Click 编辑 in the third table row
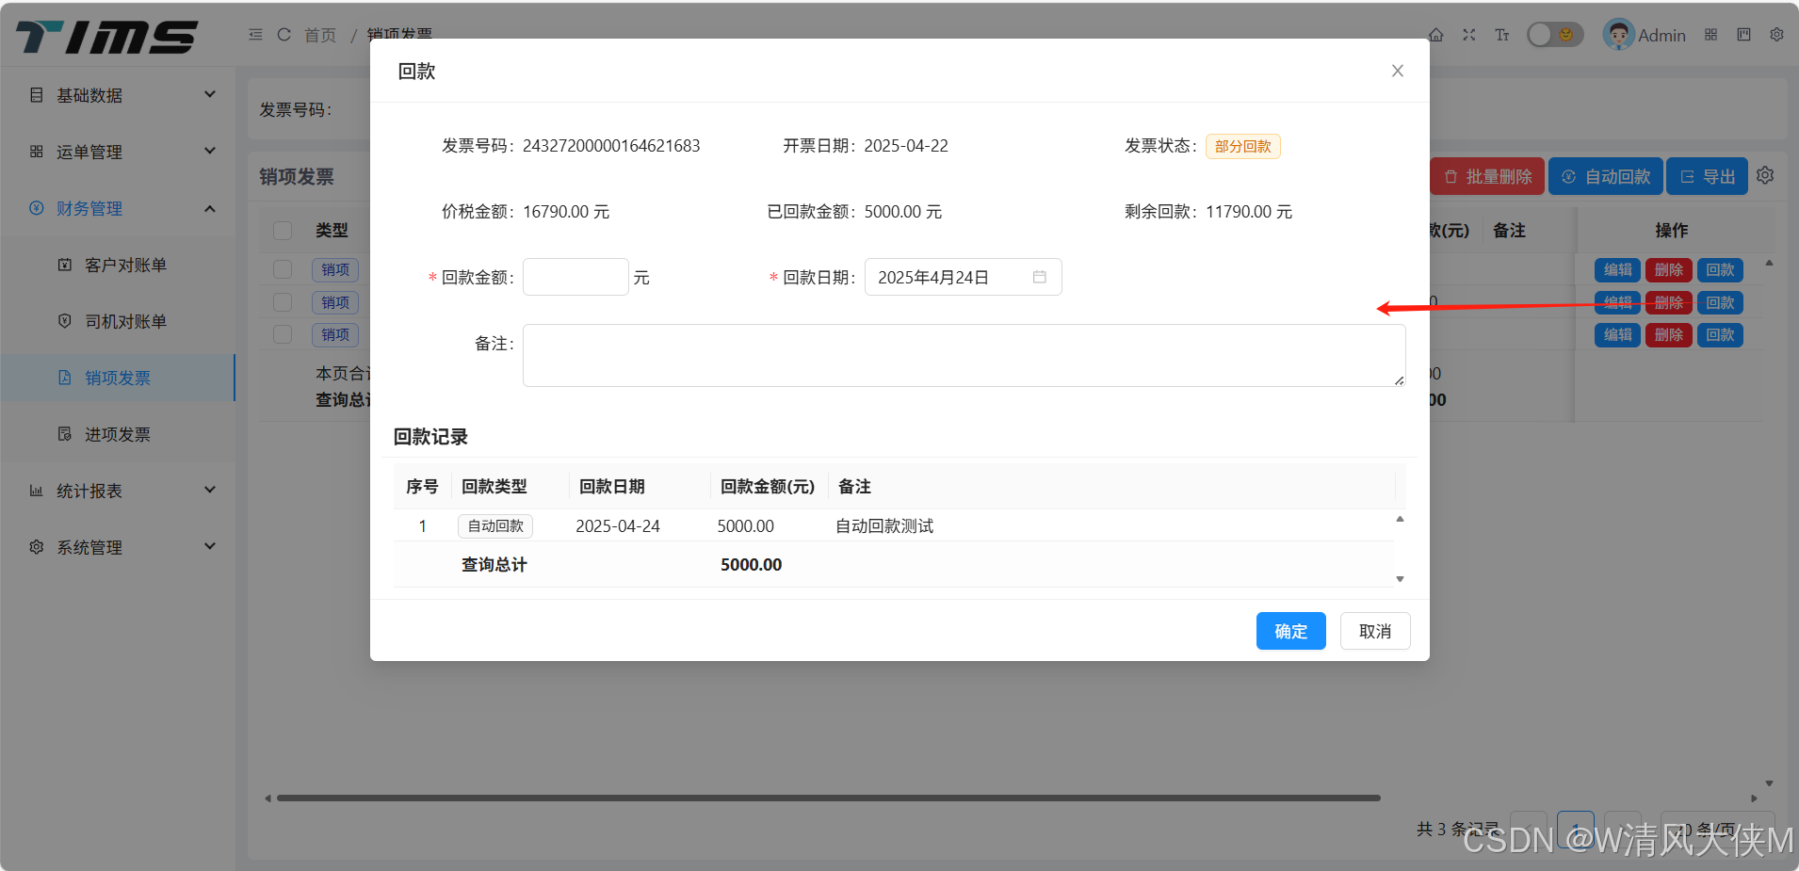The height and width of the screenshot is (871, 1799). 1618,334
